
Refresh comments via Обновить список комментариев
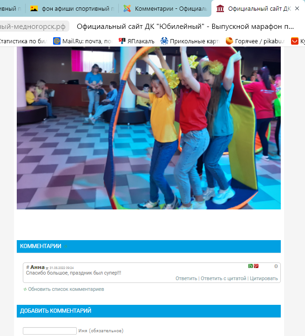[x=66, y=289]
